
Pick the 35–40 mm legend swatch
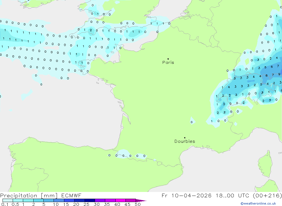[110, 200]
